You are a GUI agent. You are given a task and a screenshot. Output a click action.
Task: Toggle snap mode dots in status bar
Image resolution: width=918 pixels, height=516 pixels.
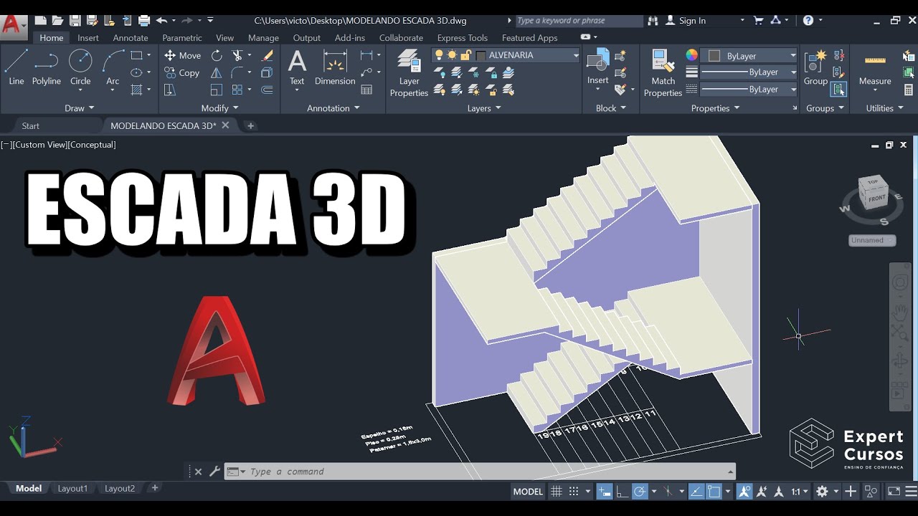coord(574,492)
